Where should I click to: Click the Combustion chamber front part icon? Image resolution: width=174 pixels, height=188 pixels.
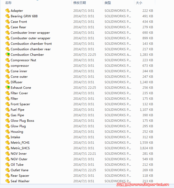pos(8,44)
